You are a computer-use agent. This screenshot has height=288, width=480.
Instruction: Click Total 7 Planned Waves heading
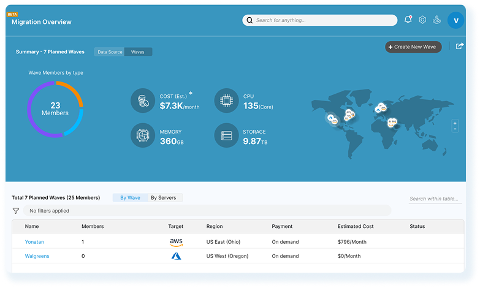[56, 198]
